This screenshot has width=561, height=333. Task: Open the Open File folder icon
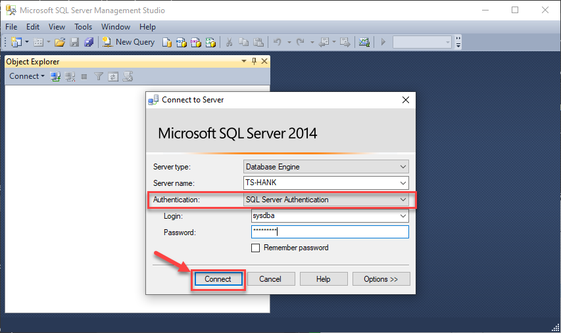tap(60, 42)
